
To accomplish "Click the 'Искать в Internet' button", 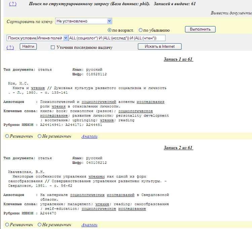I will tap(160, 46).
